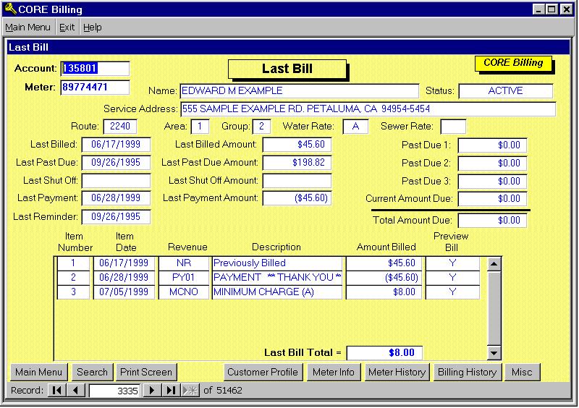Click Last Payment date 06/28/1999 field

click(116, 198)
